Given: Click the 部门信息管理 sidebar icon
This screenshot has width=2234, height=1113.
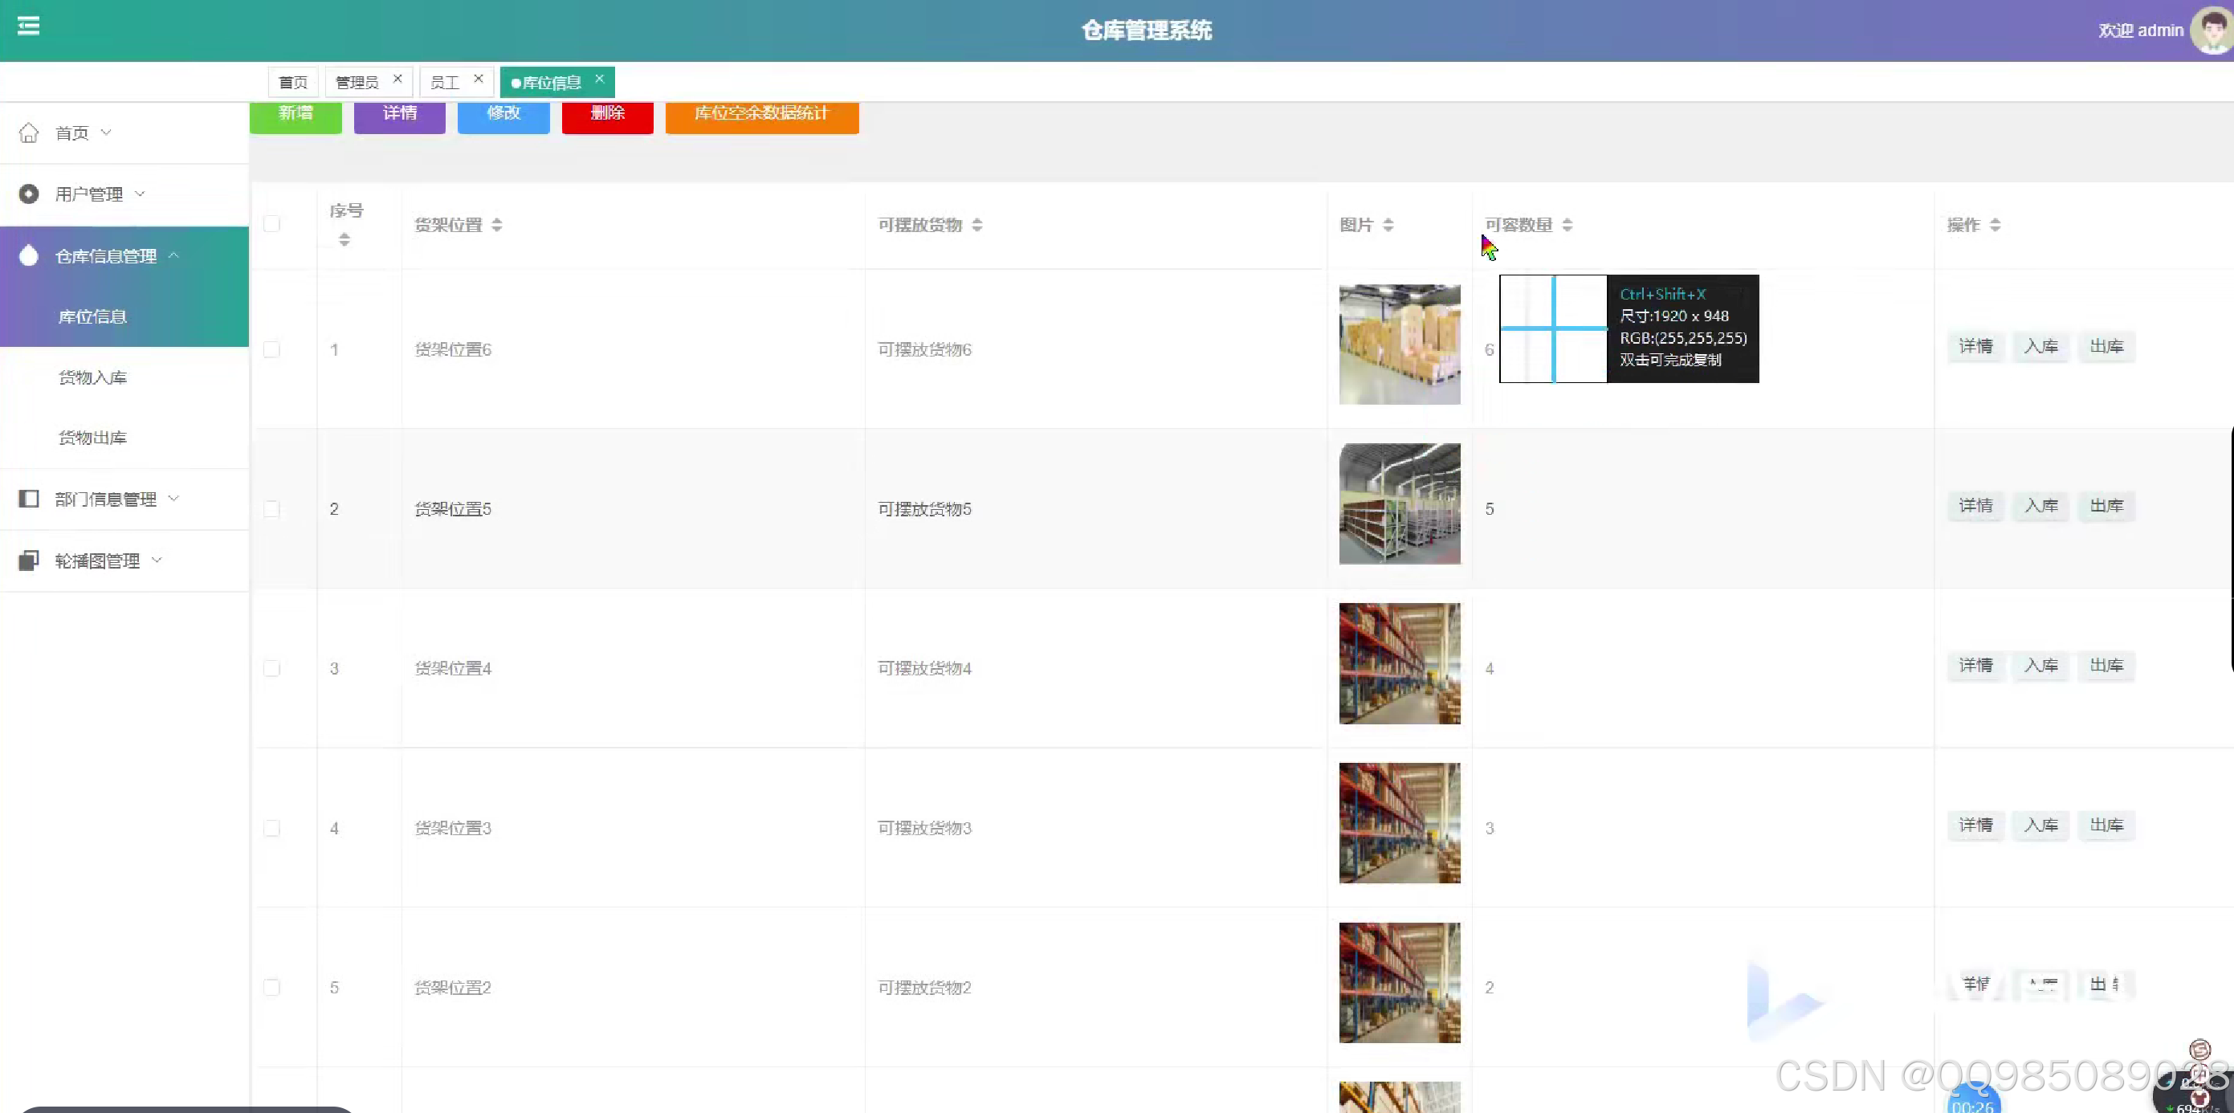Looking at the screenshot, I should point(29,499).
